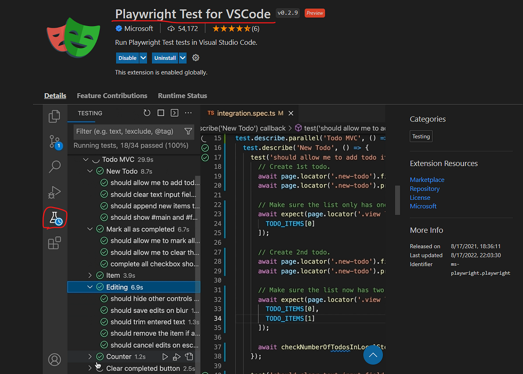This screenshot has width=523, height=374.
Task: Refresh tests with the reload icon
Action: pos(146,112)
